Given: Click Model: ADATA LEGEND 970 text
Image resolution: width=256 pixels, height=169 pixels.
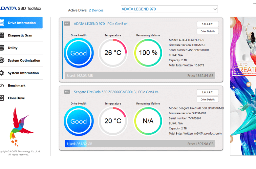Looking at the screenshot, I should (x=186, y=40).
